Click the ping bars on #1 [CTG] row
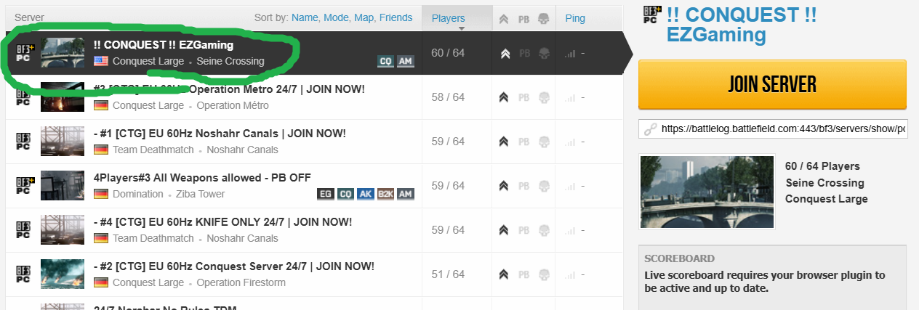 coord(571,142)
